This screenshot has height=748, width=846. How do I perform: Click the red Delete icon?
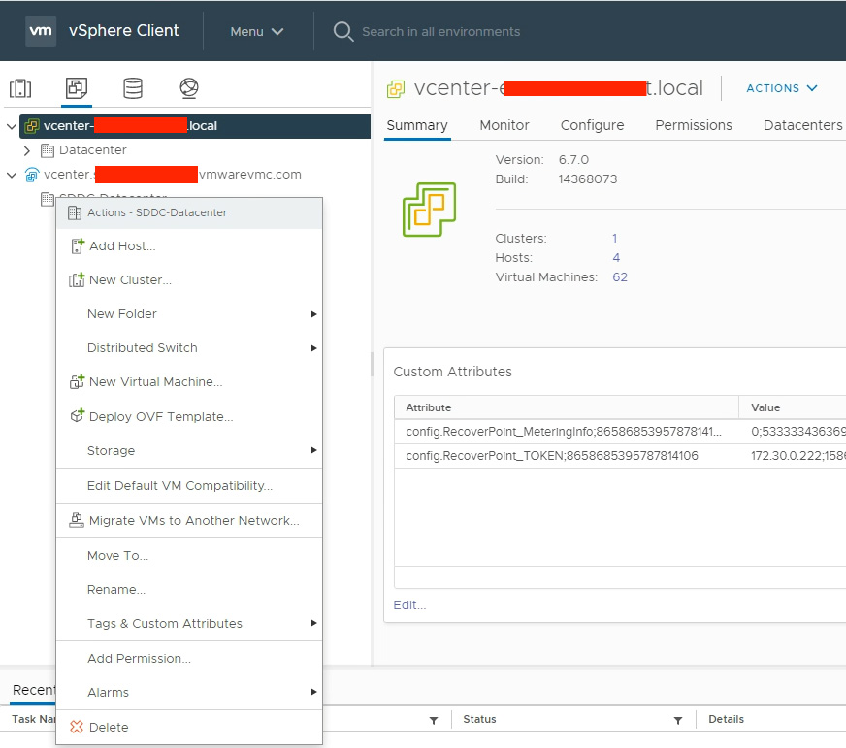point(77,727)
